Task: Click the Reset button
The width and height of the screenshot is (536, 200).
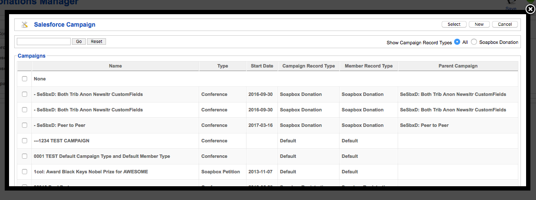Action: click(97, 42)
